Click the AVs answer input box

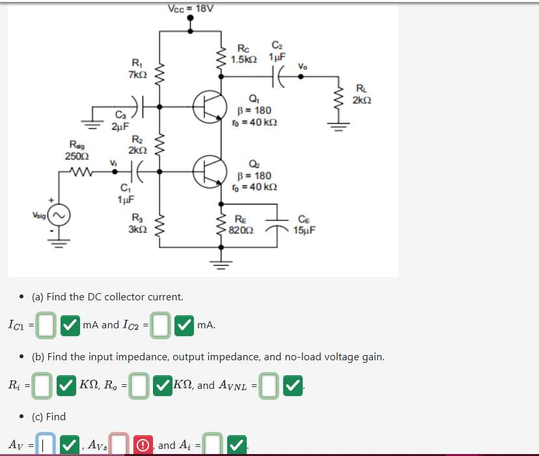pos(118,445)
